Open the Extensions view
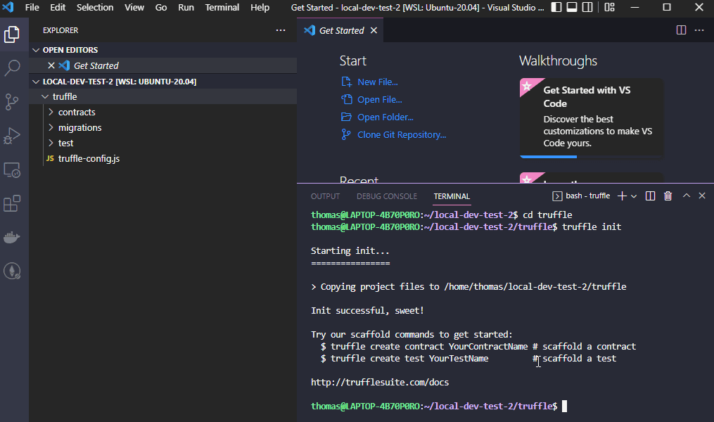Image resolution: width=714 pixels, height=422 pixels. pyautogui.click(x=12, y=203)
